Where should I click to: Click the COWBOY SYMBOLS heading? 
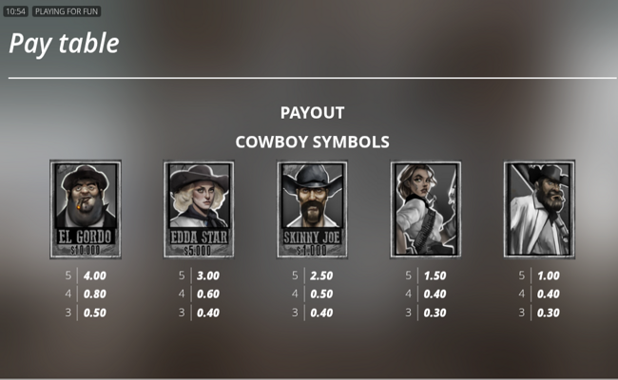[312, 142]
